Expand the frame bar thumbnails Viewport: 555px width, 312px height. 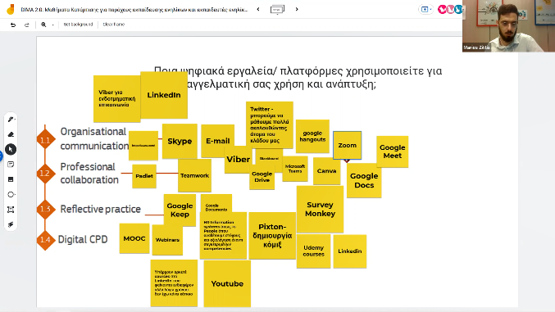coord(277,9)
